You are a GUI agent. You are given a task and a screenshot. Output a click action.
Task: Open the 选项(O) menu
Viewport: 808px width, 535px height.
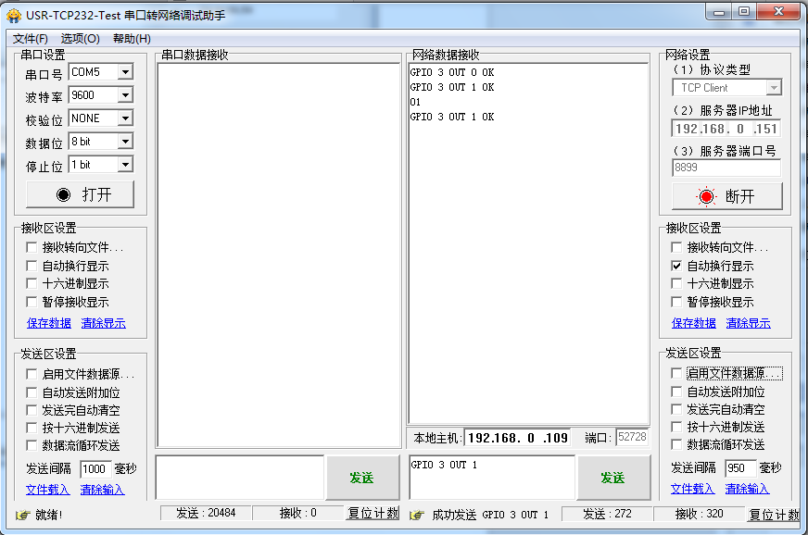80,39
